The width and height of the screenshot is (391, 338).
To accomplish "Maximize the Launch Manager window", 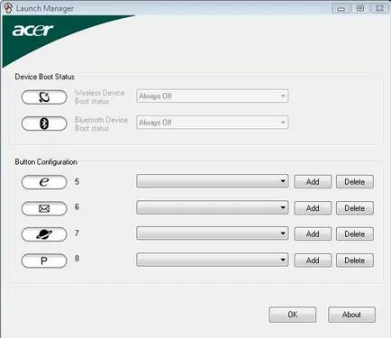I will coord(360,8).
